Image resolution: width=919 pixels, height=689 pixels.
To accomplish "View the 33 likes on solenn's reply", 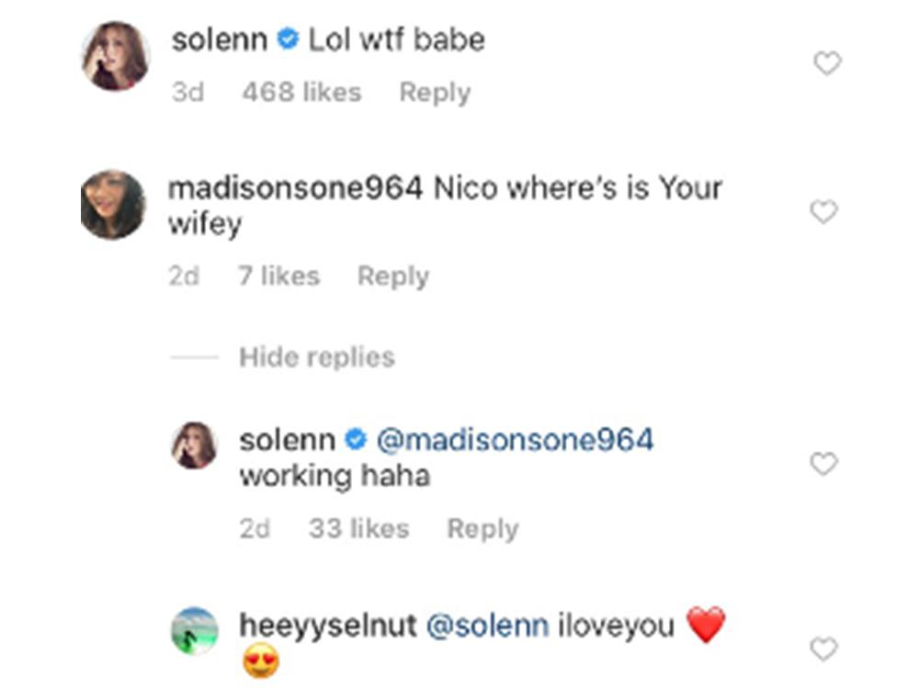I will point(359,529).
